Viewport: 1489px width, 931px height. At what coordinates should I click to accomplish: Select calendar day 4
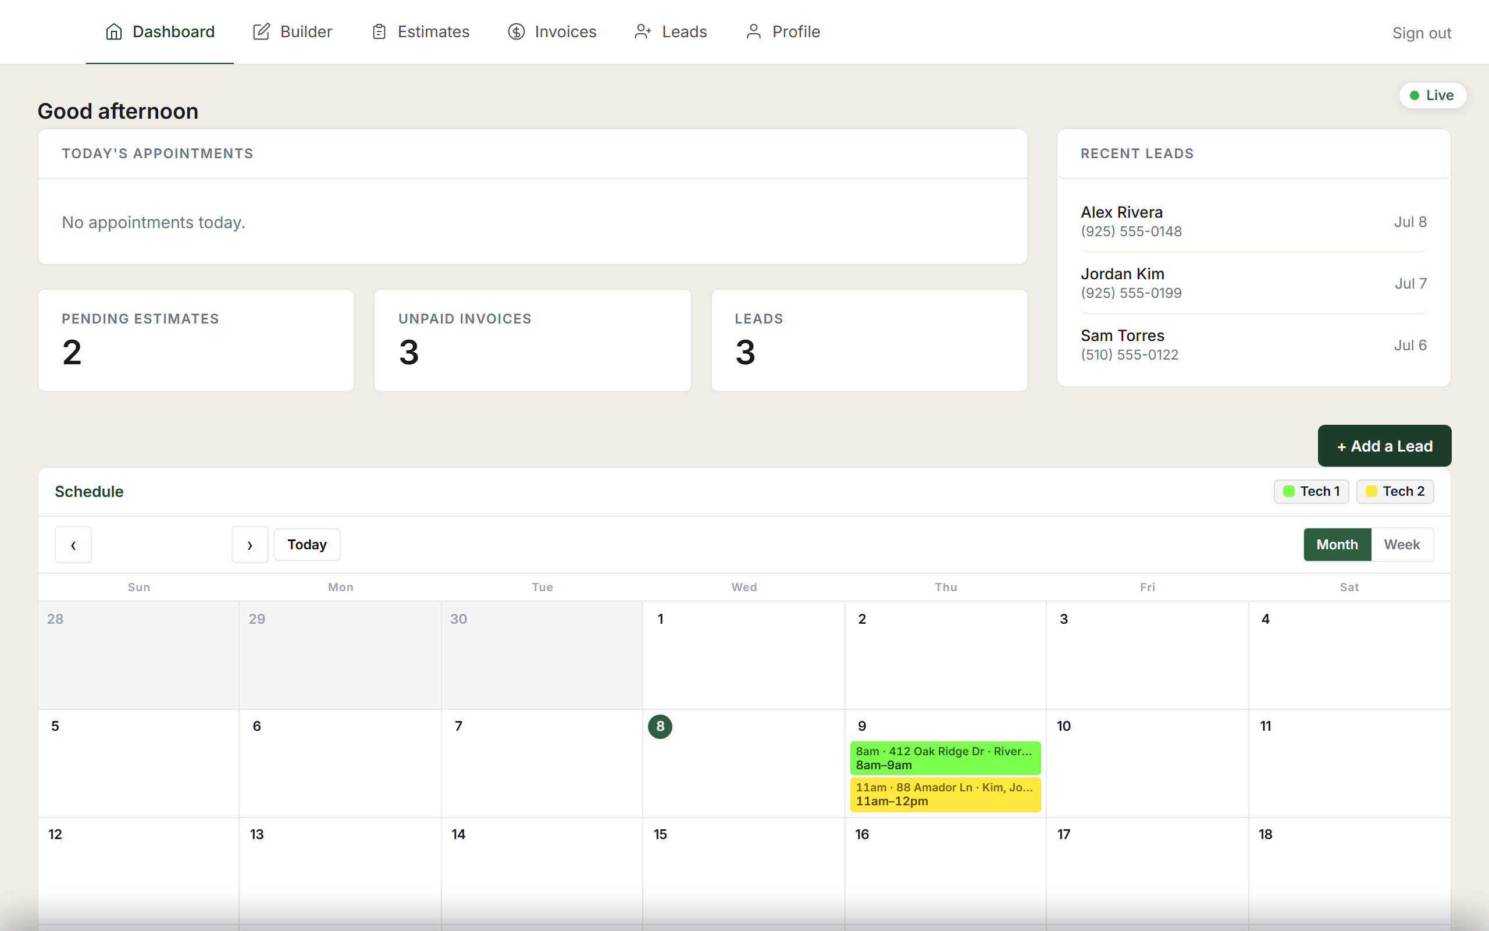1266,619
